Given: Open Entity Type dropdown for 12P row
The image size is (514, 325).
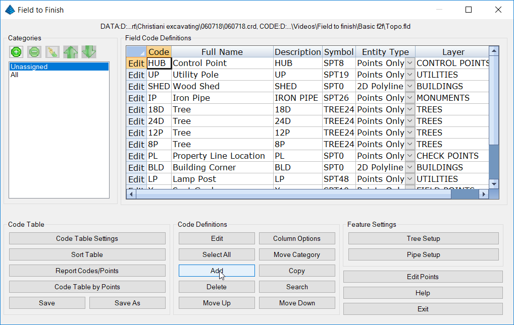Looking at the screenshot, I should tap(410, 133).
